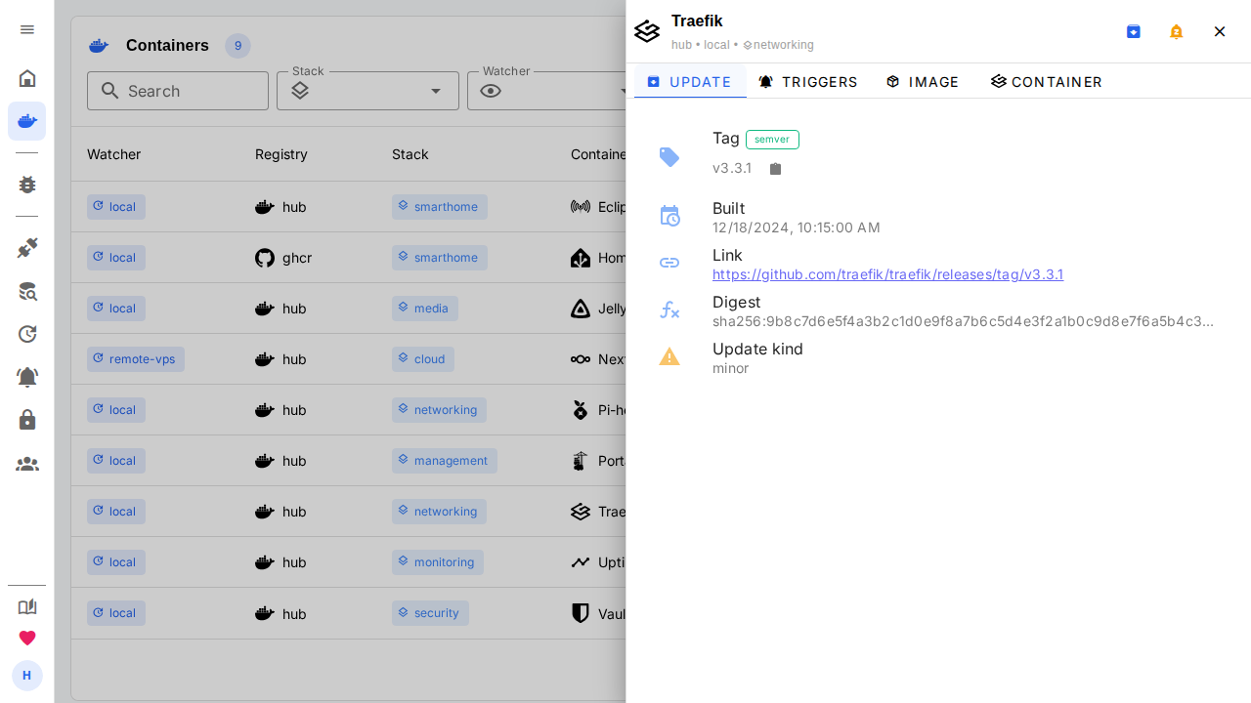Copy the v3.3.1 tag with clipboard icon
The image size is (1251, 703).
(x=776, y=169)
